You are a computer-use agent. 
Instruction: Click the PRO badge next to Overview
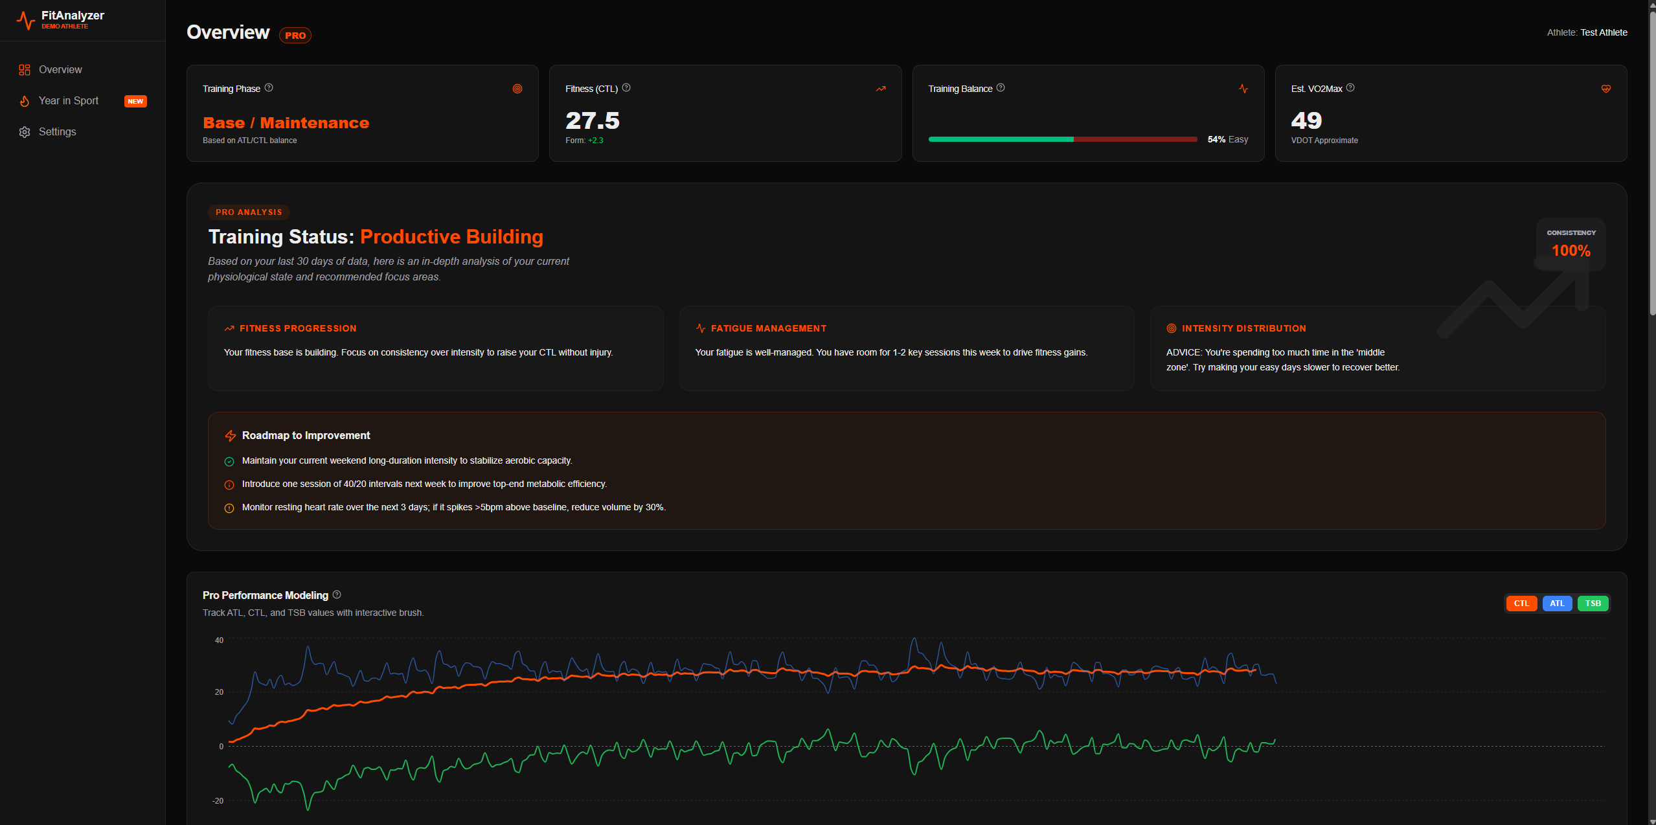(x=295, y=36)
